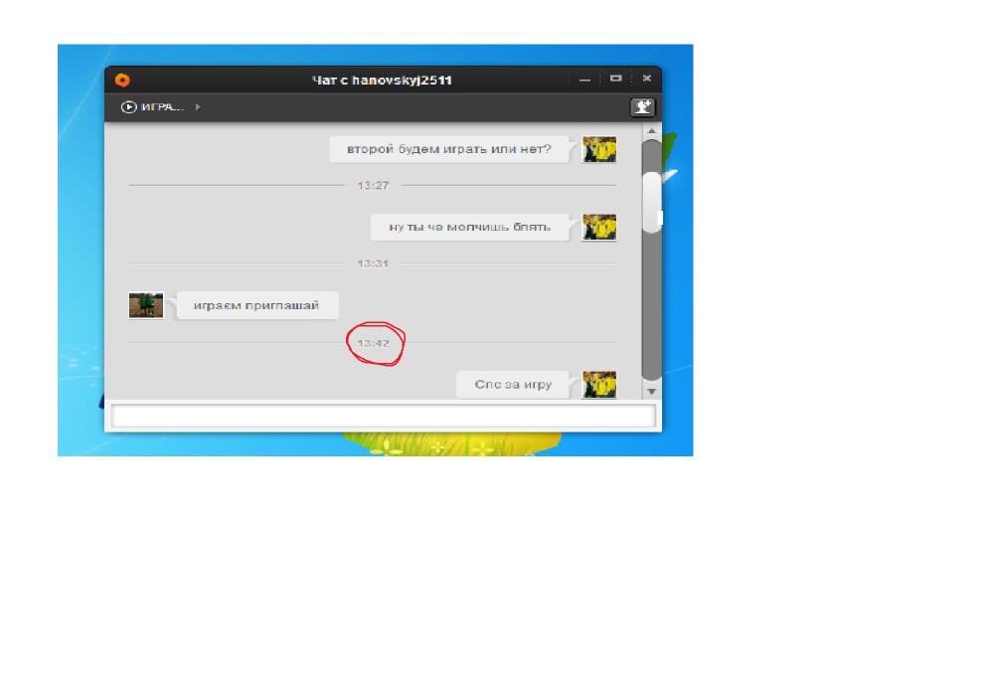Click the message input field
The width and height of the screenshot is (994, 696).
pyautogui.click(x=383, y=416)
